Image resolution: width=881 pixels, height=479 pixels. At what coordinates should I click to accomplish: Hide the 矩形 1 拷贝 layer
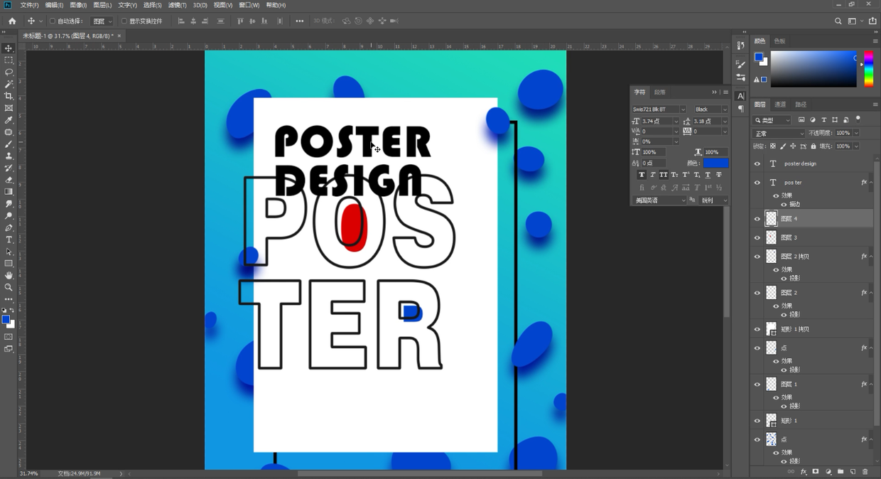757,329
